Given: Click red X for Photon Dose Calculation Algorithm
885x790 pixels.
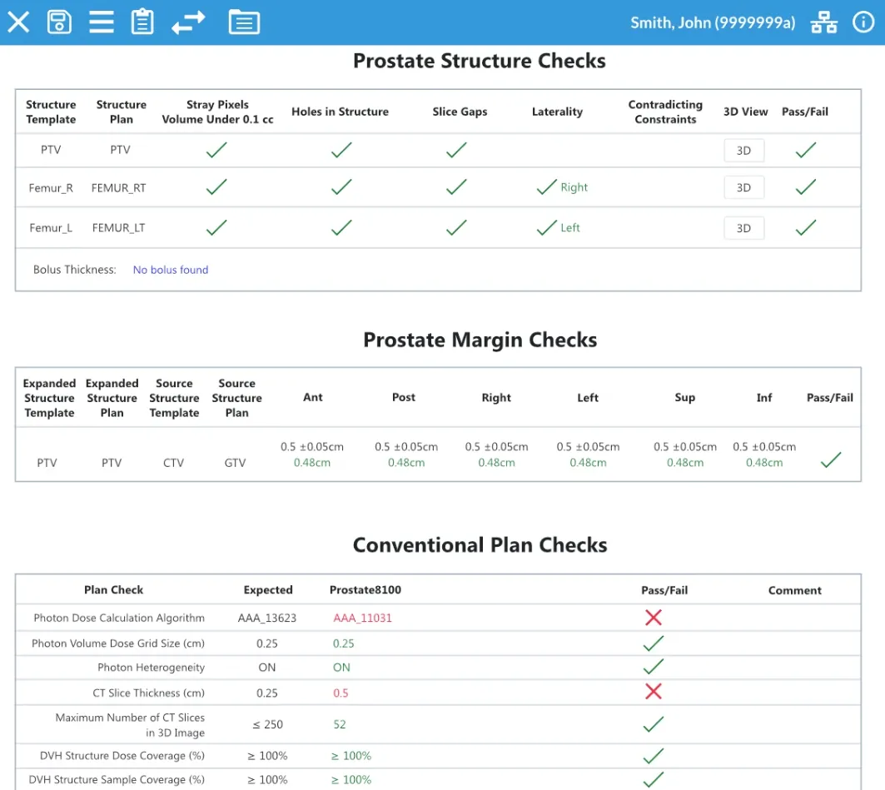Looking at the screenshot, I should click(x=654, y=618).
